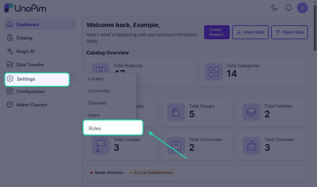Open Dashboard in the sidebar
Viewport: 317px width, 187px height.
40,24
